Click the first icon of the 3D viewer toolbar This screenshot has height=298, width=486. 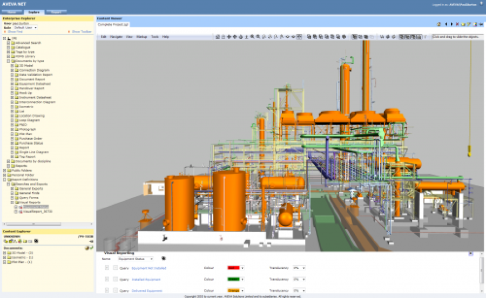tap(217, 37)
